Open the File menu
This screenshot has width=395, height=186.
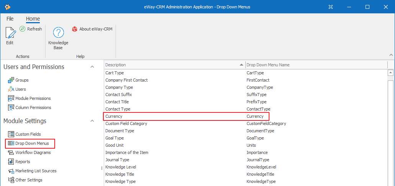click(x=10, y=19)
